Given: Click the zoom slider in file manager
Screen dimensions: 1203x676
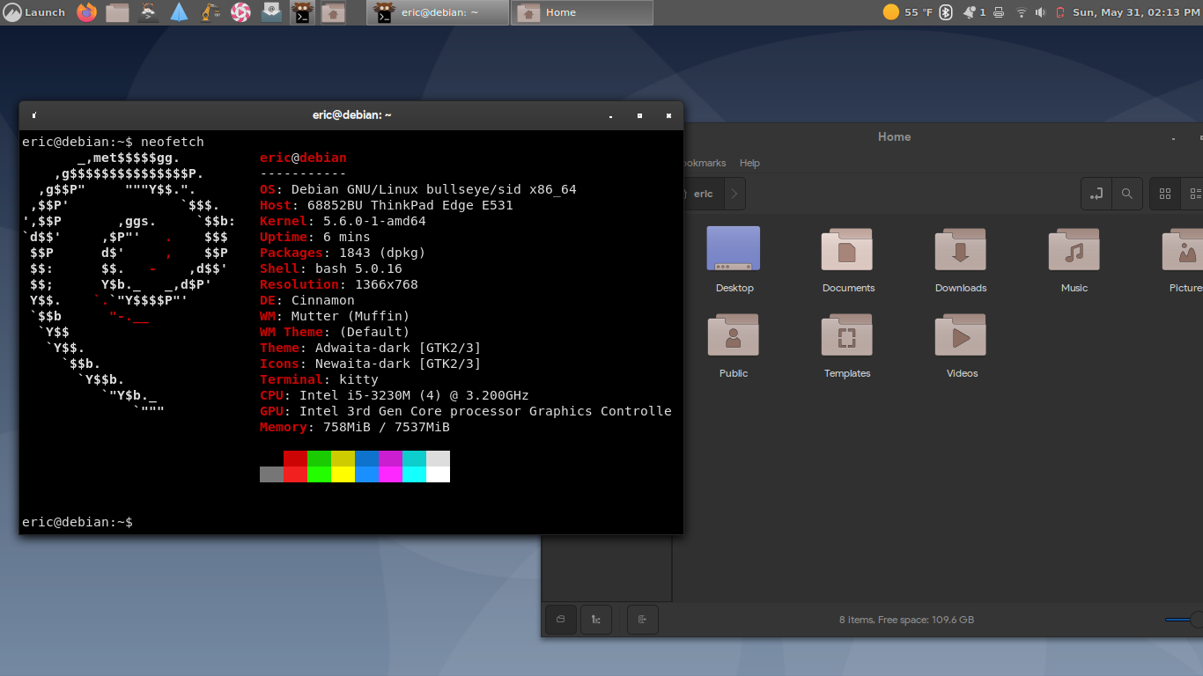Looking at the screenshot, I should click(x=1184, y=620).
